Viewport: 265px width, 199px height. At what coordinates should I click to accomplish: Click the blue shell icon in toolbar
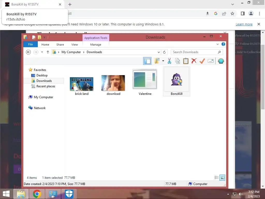pos(221,61)
